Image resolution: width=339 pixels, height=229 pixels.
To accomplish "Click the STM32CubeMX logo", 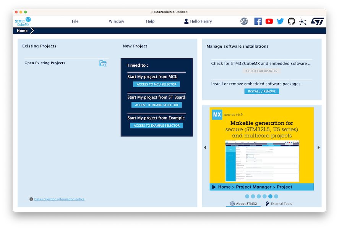I will coord(23,21).
